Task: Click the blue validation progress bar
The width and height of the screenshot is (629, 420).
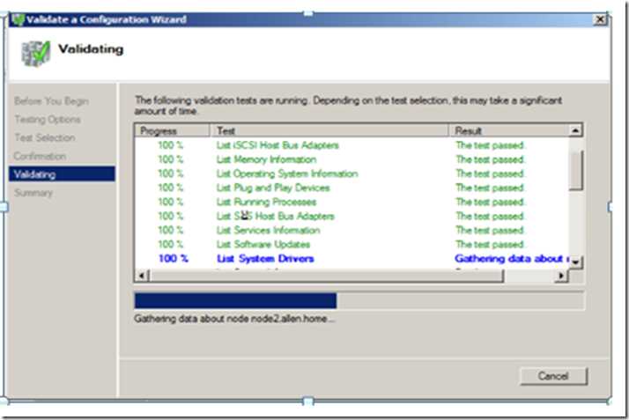Action: pyautogui.click(x=235, y=300)
